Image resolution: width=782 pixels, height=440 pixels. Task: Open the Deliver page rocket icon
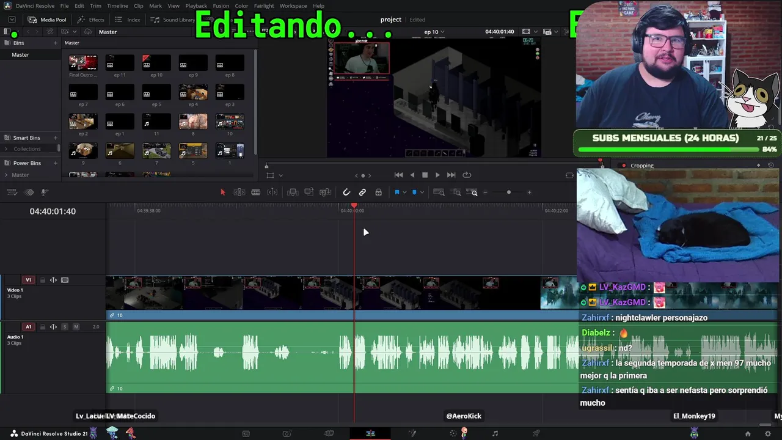tap(536, 433)
